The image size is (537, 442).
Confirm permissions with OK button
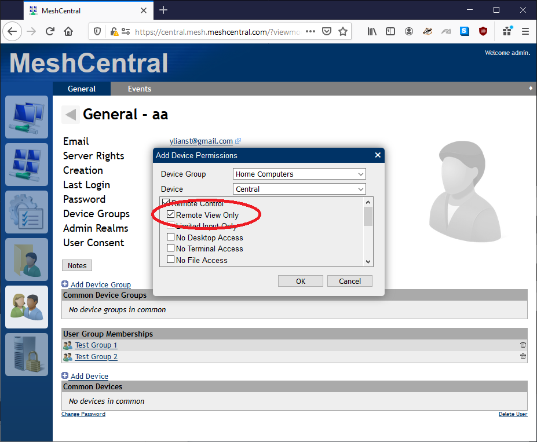coord(300,281)
